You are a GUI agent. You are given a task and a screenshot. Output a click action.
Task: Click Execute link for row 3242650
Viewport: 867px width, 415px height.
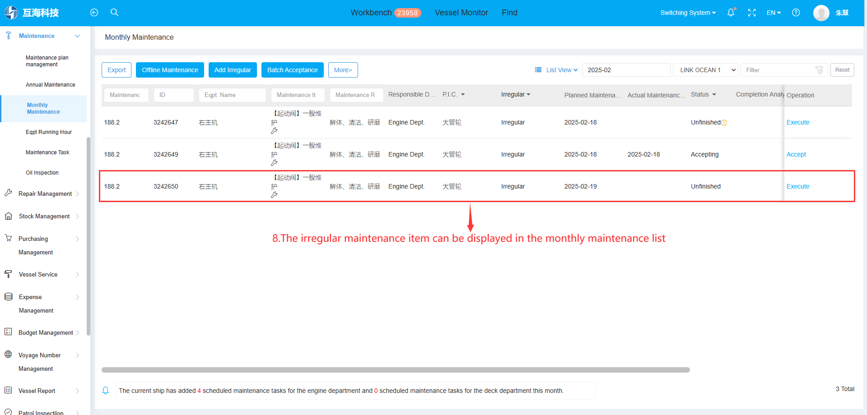(798, 186)
